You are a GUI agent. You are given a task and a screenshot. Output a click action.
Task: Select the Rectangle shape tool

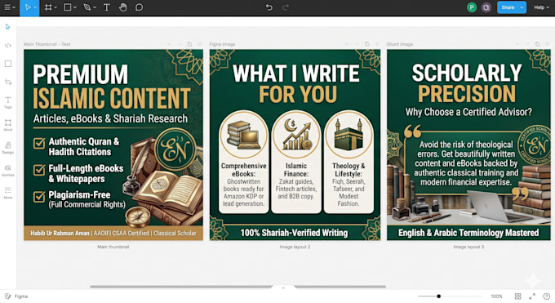(x=67, y=7)
